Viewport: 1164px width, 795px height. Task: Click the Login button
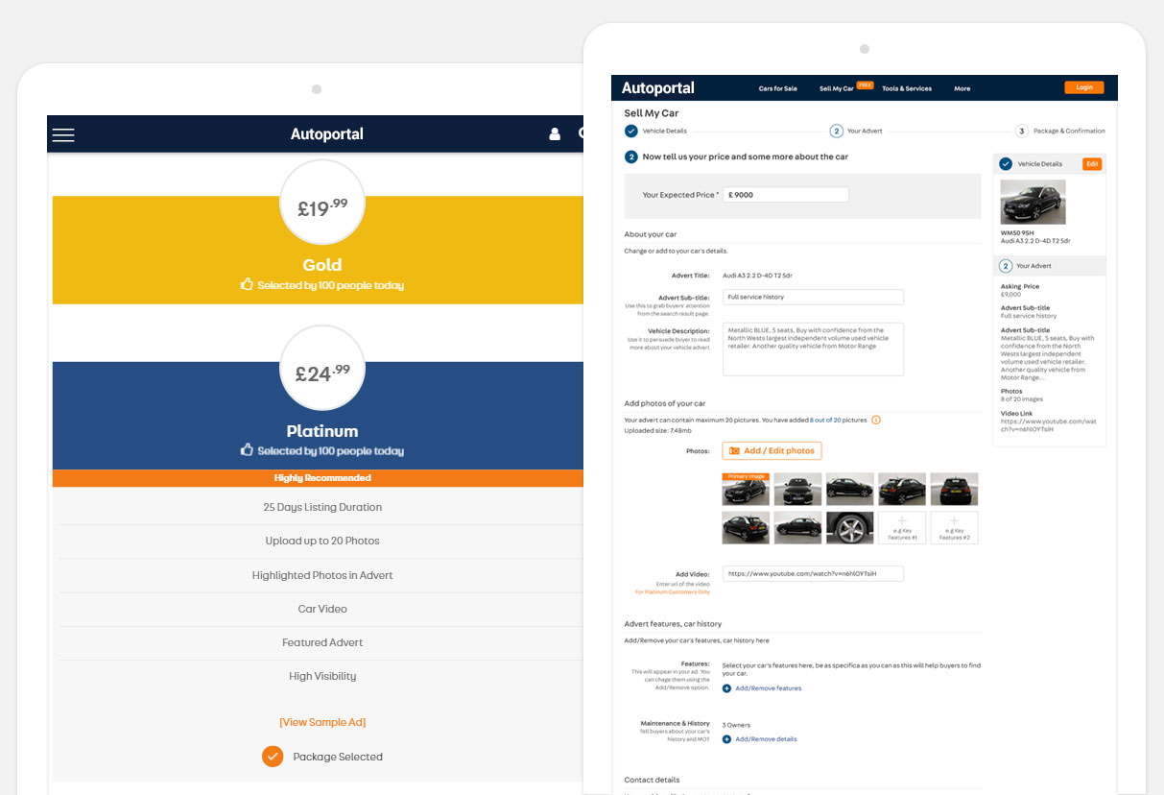click(1083, 87)
